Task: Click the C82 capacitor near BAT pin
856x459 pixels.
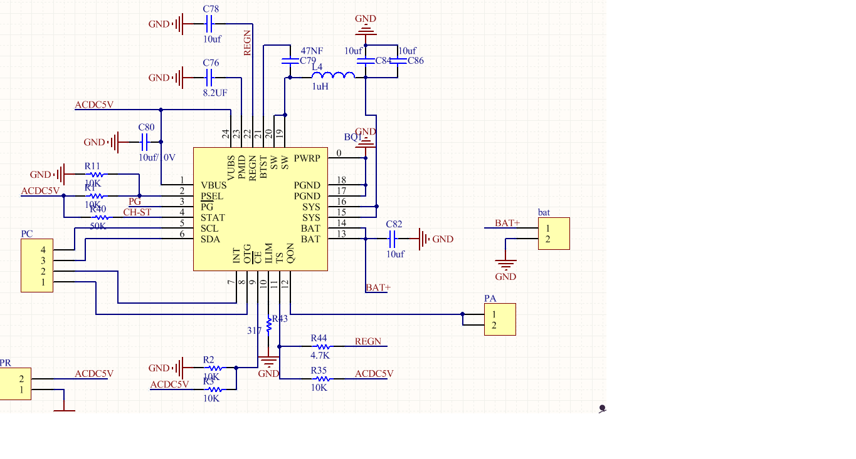Action: pos(393,239)
